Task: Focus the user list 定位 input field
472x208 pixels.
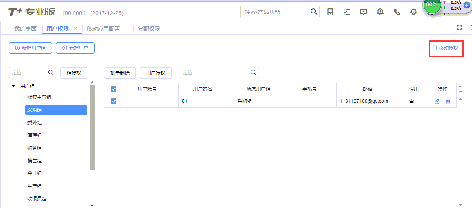Action: click(219, 72)
